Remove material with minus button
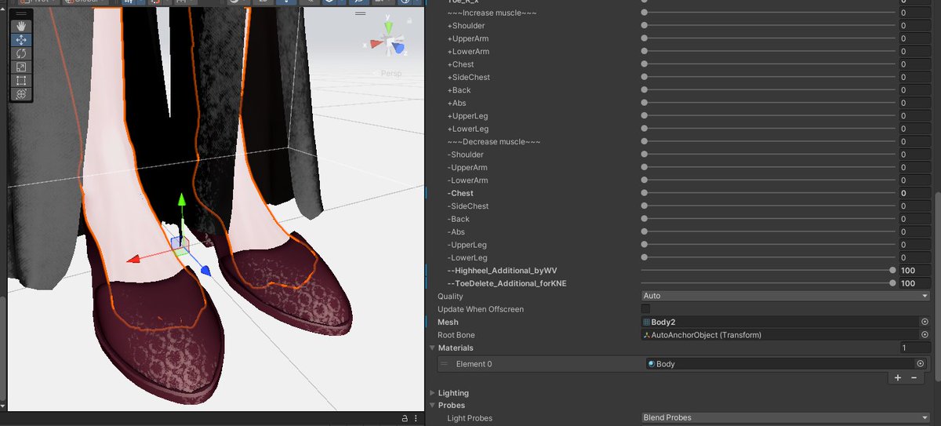This screenshot has height=426, width=941. pyautogui.click(x=914, y=377)
